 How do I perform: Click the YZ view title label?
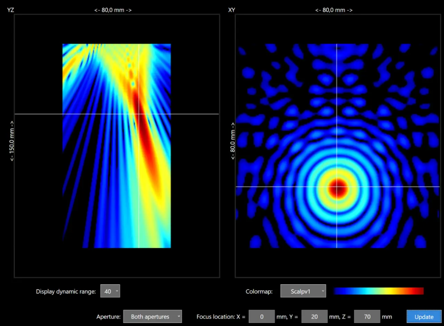click(x=11, y=10)
